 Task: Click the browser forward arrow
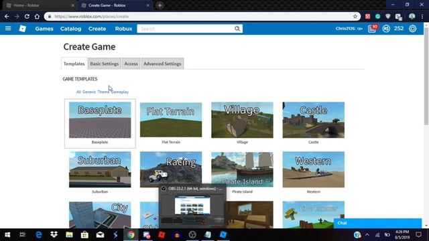click(x=17, y=16)
